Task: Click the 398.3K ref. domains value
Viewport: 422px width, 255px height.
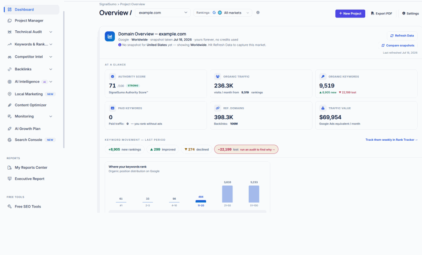Action: click(x=224, y=117)
